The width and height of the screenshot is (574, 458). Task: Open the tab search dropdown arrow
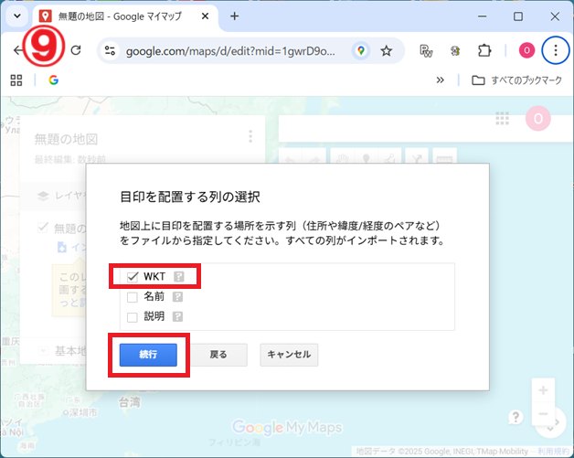pos(16,16)
